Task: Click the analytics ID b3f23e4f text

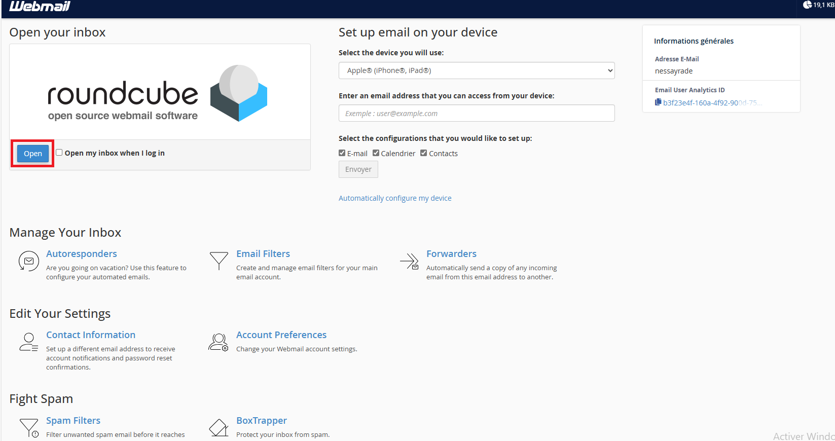Action: pyautogui.click(x=712, y=102)
